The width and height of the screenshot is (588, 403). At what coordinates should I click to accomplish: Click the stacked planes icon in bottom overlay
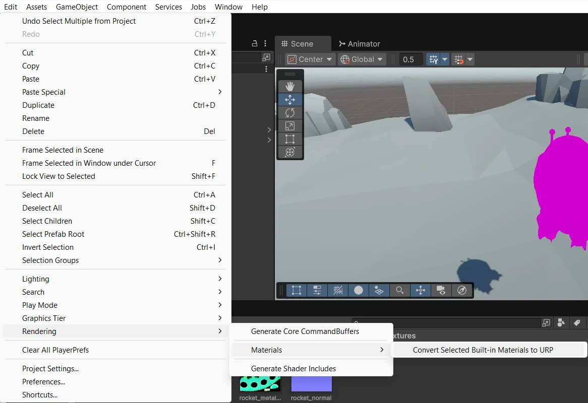(x=379, y=290)
